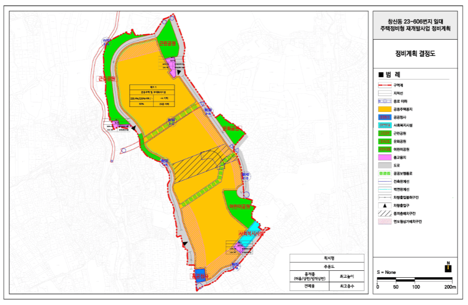Click the 연도형상가배치구간 pink hatched legend symbol
This screenshot has height=305, width=468.
(385, 222)
